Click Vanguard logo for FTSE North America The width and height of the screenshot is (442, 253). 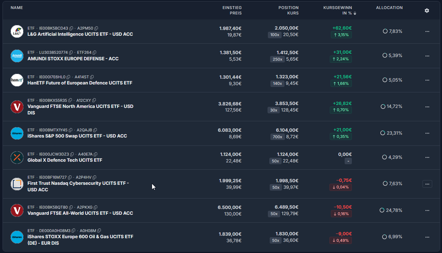pos(17,106)
